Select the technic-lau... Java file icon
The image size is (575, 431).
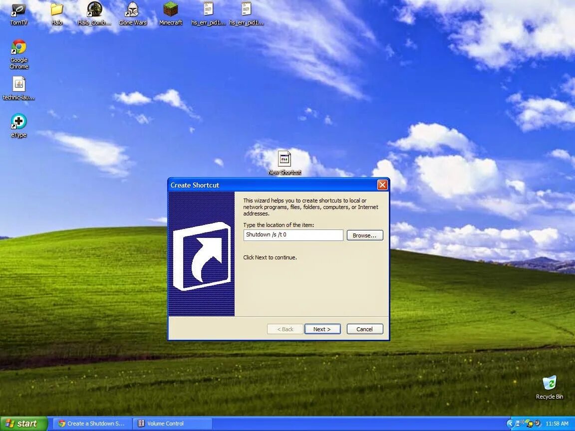click(18, 88)
